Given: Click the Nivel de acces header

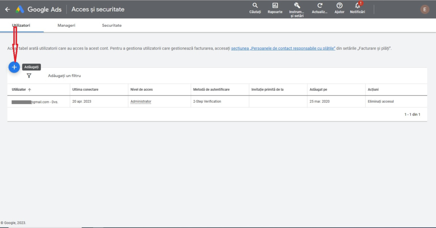Looking at the screenshot, I should 141,89.
